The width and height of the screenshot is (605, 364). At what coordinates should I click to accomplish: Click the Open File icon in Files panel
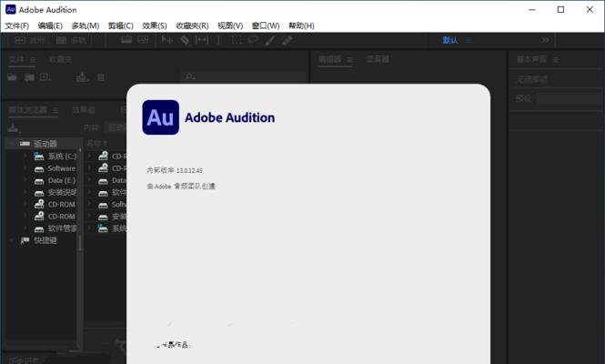click(13, 77)
